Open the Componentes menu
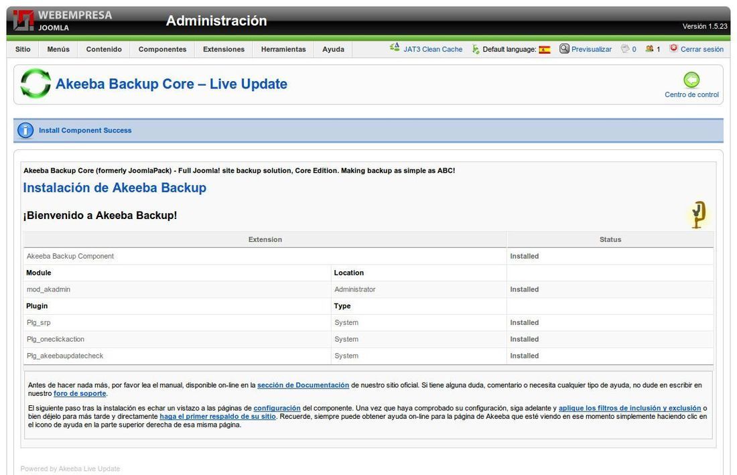737x475 pixels. [162, 50]
